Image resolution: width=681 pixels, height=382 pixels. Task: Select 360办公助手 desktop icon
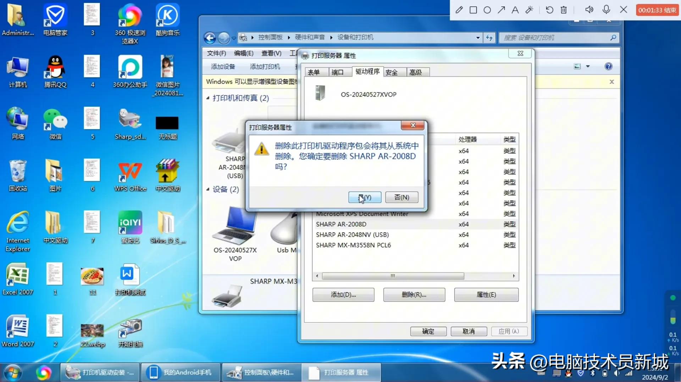130,72
